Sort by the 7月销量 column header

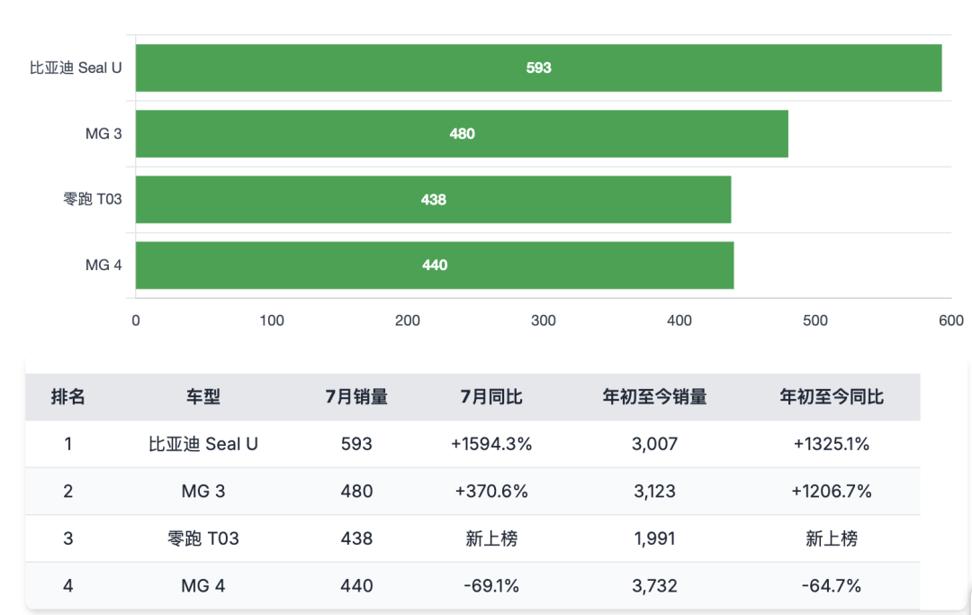(356, 397)
